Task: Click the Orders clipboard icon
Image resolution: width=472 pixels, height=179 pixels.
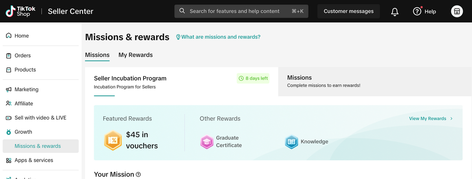Action: pyautogui.click(x=9, y=55)
